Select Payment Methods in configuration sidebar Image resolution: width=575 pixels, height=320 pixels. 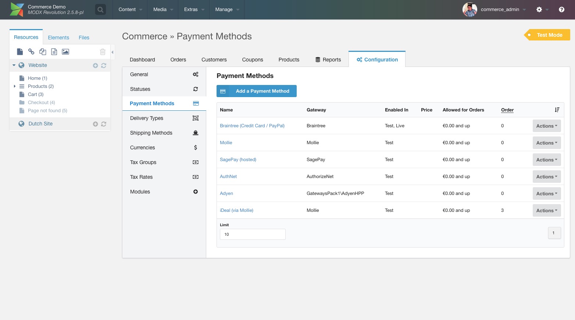(x=164, y=103)
